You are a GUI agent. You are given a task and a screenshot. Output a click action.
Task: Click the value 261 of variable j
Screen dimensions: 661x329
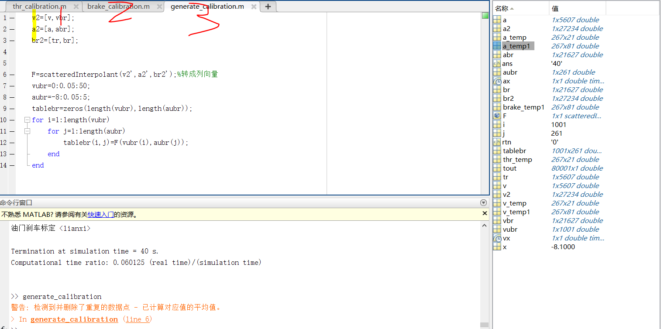pyautogui.click(x=557, y=133)
